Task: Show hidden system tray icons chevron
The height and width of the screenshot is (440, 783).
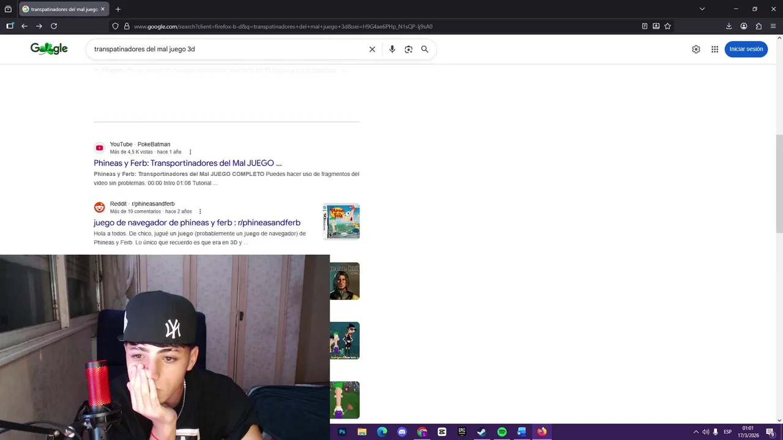Action: coord(696,432)
